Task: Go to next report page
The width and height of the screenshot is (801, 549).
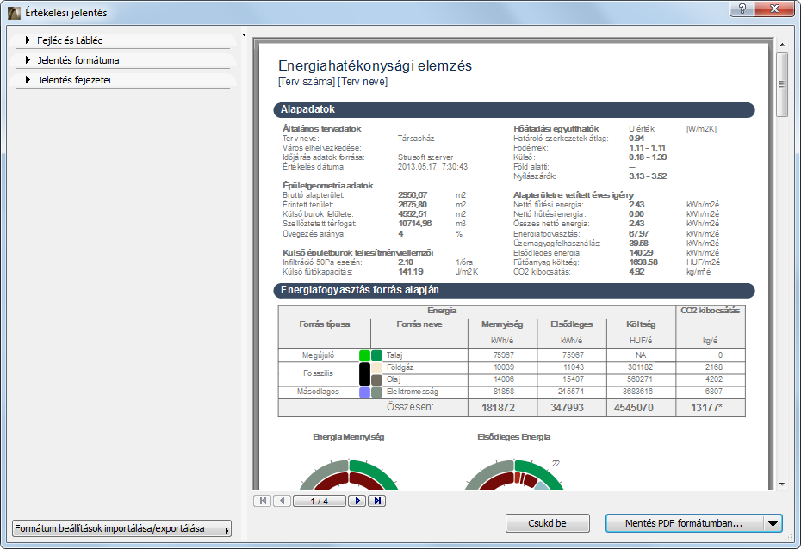Action: [357, 501]
